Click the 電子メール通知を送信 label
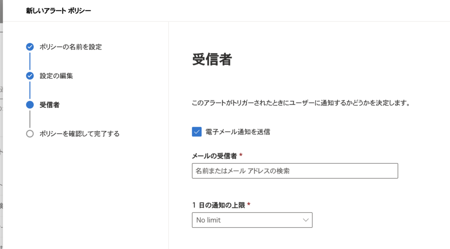The image size is (450, 249). 238,132
